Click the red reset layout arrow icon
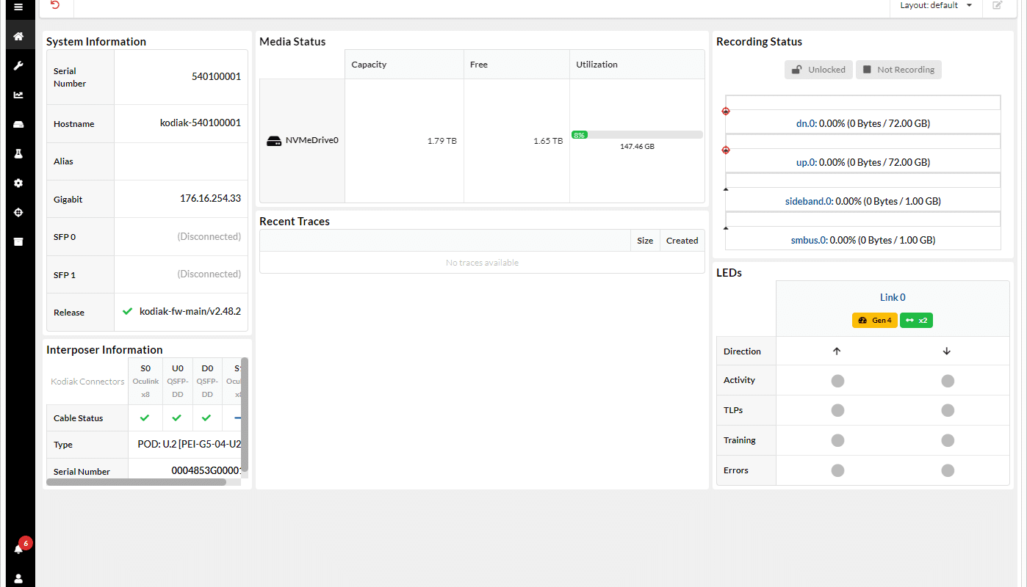Viewport: 1027px width, 587px height. click(55, 5)
